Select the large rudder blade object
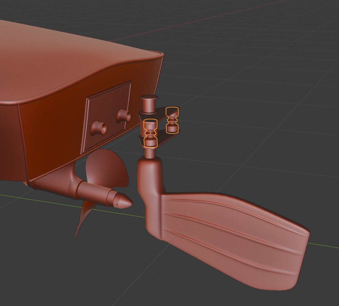 pos(233,240)
